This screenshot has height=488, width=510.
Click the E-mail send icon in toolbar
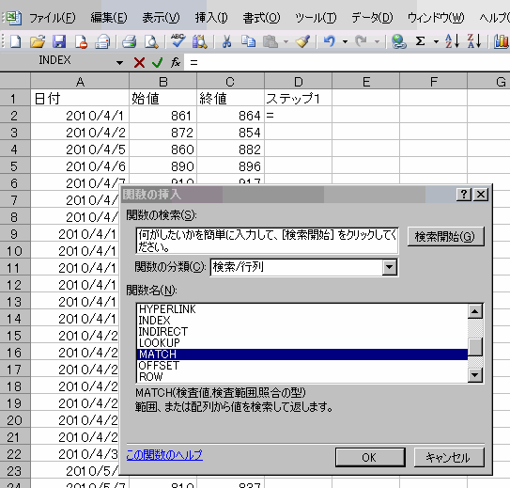[102, 41]
